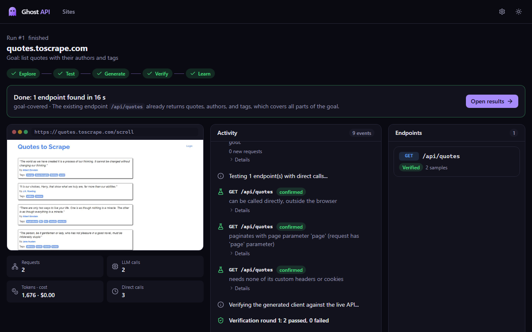Click the Tokens cost coins icon

tap(15, 291)
